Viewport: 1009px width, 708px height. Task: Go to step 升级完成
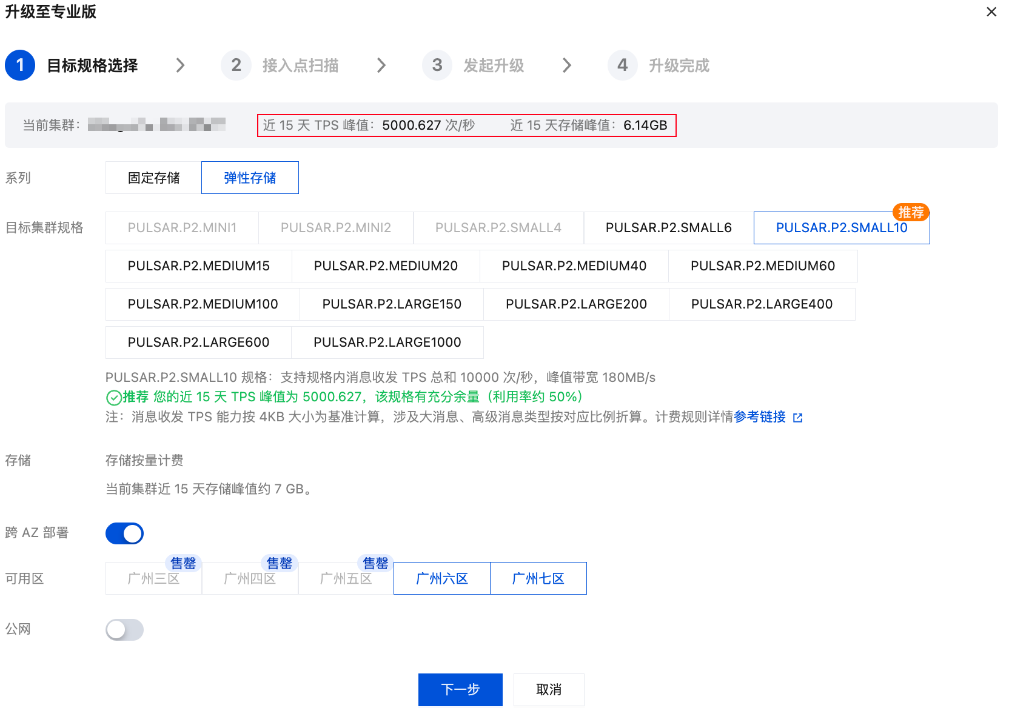point(679,65)
